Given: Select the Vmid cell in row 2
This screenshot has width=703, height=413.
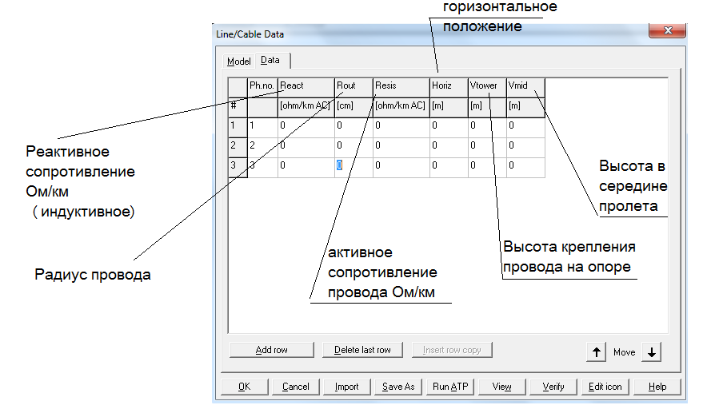Looking at the screenshot, I should tap(526, 147).
